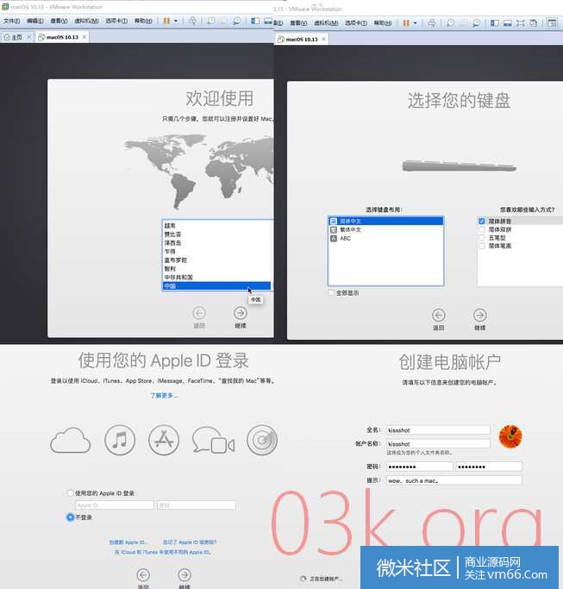Image resolution: width=563 pixels, height=589 pixels.
Task: Enable the 简体笔画 input method
Action: click(482, 246)
